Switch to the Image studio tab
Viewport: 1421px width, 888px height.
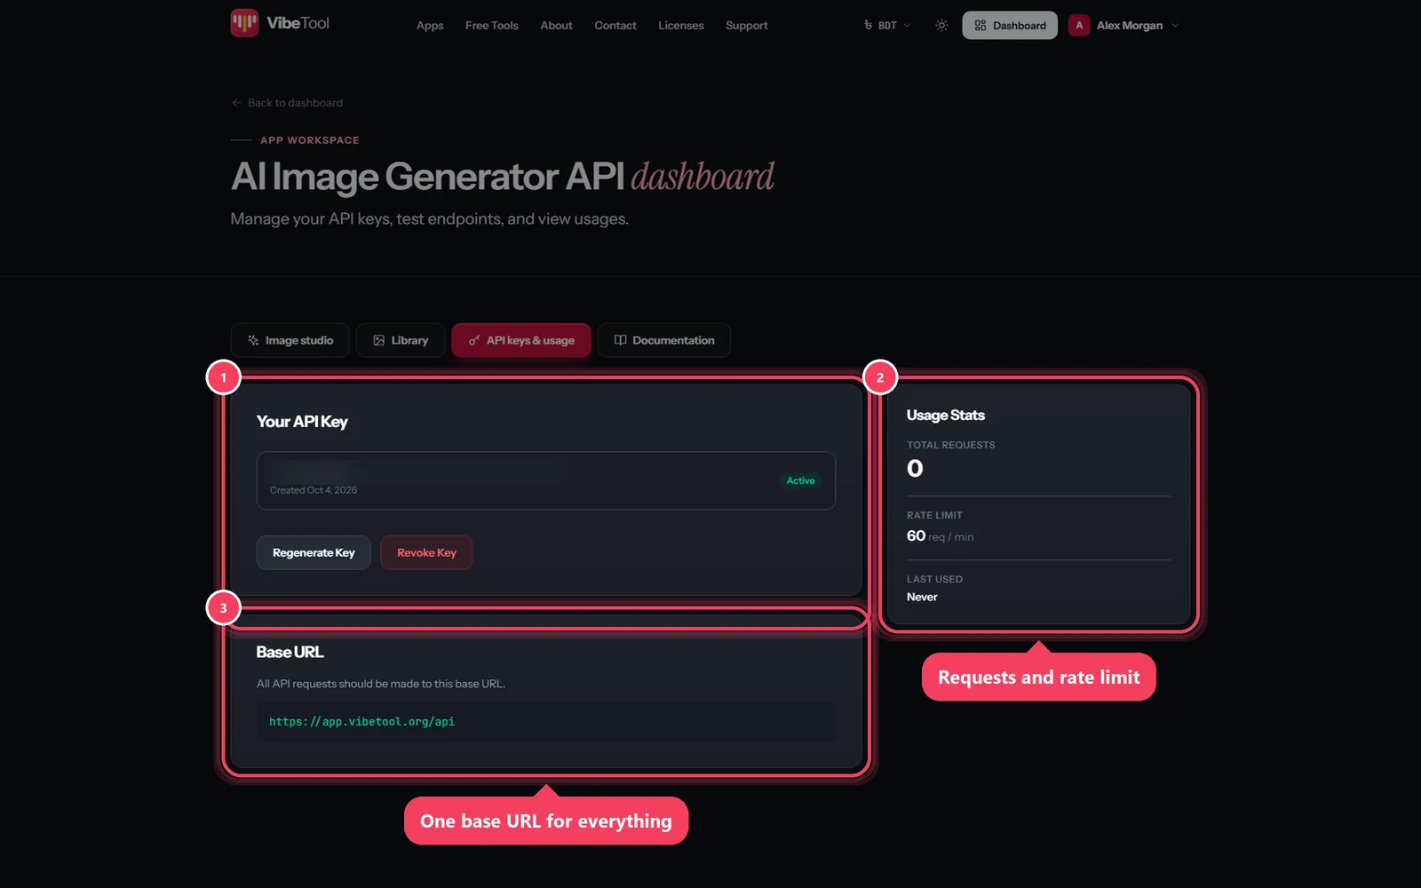290,340
